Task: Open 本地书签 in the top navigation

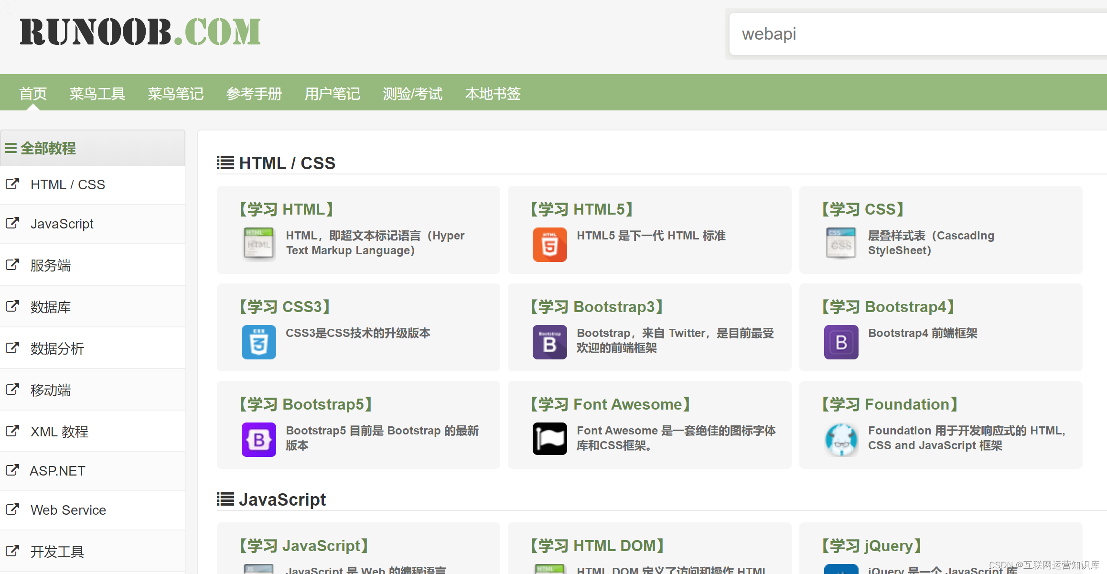Action: pyautogui.click(x=493, y=94)
